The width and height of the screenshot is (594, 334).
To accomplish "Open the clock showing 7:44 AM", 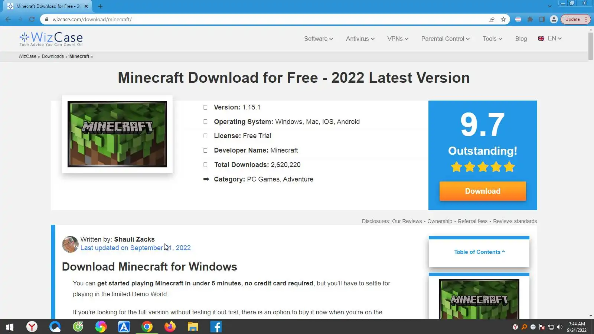I will 577,327.
